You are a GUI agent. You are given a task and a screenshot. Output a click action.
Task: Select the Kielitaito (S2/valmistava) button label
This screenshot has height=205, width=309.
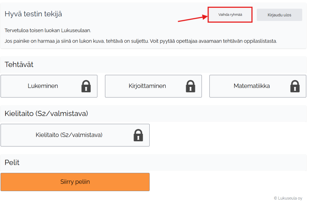tap(69, 135)
